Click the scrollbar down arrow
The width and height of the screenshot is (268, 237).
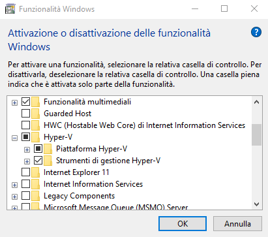pyautogui.click(x=257, y=204)
